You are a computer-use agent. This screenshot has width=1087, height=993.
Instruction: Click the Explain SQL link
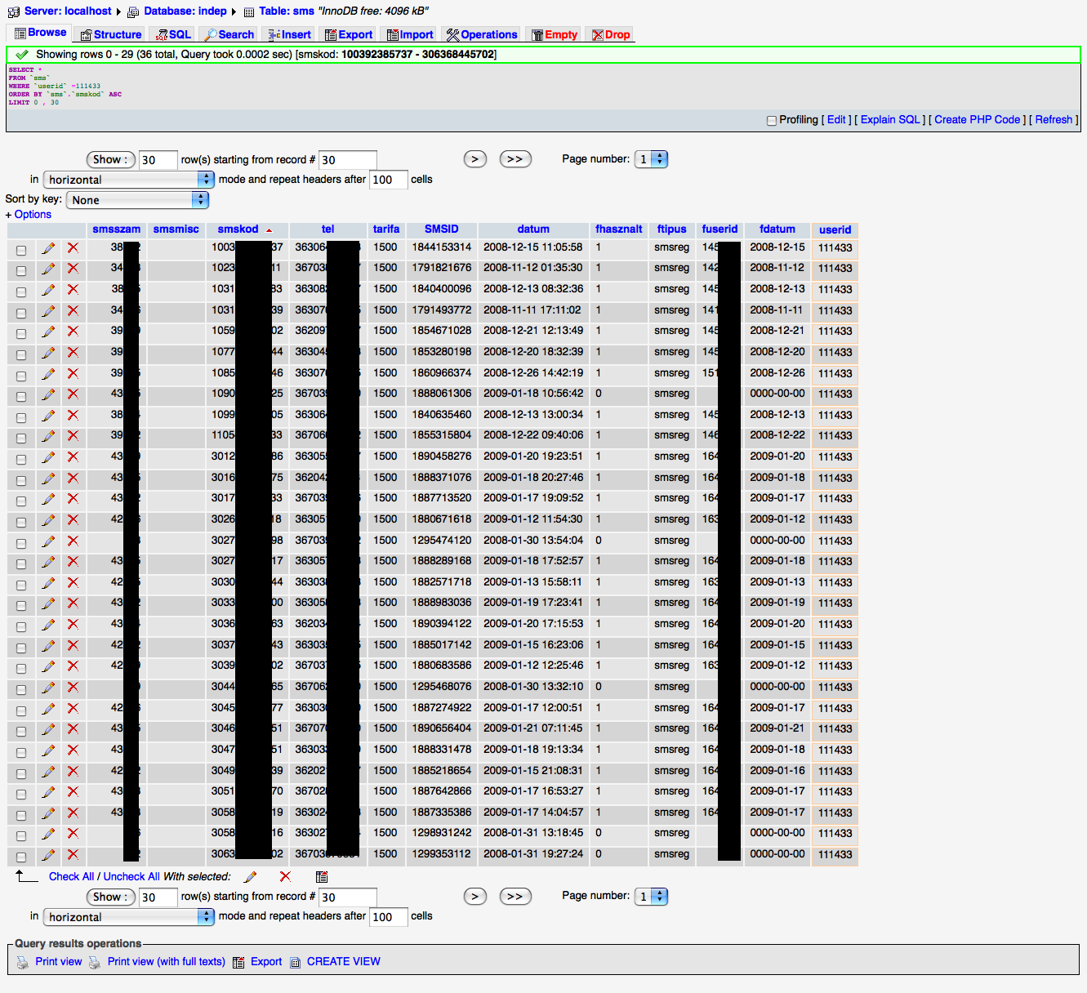tap(890, 119)
